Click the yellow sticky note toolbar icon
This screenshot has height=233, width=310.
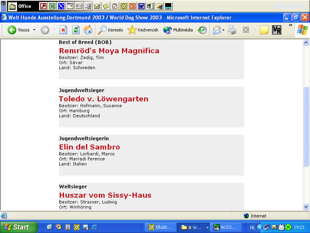[x=264, y=30]
